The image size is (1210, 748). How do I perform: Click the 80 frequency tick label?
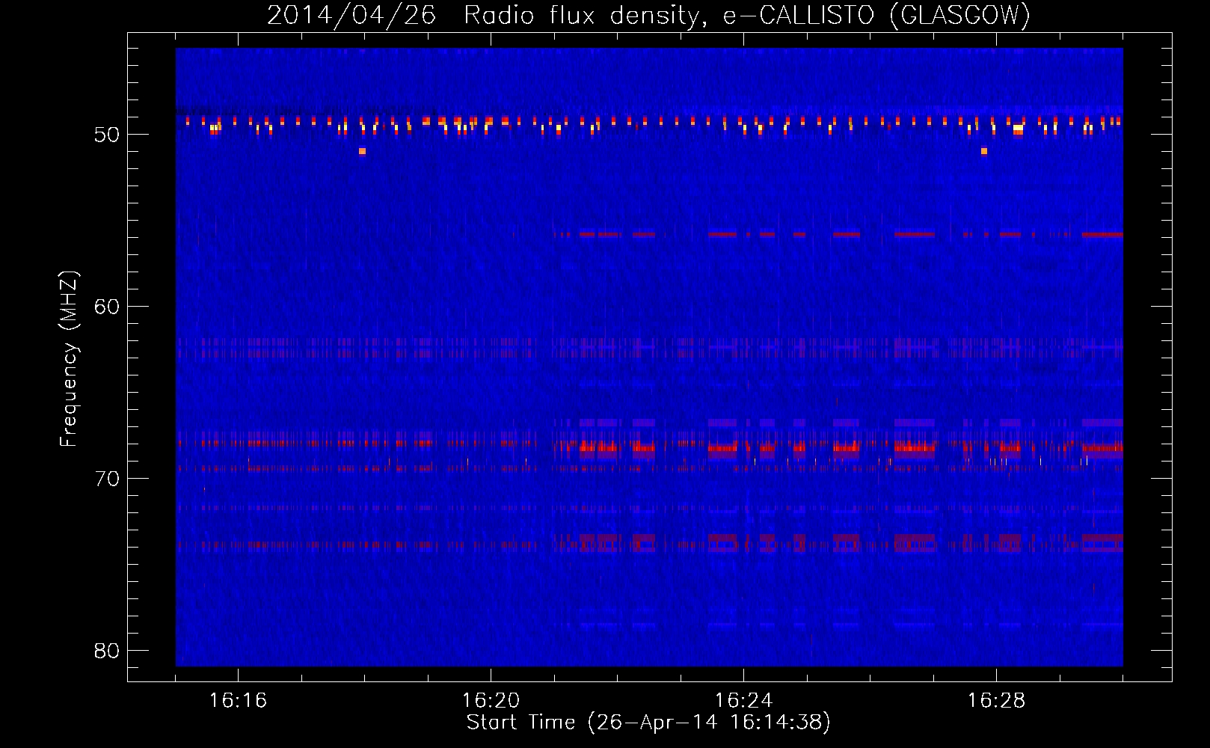tap(107, 651)
